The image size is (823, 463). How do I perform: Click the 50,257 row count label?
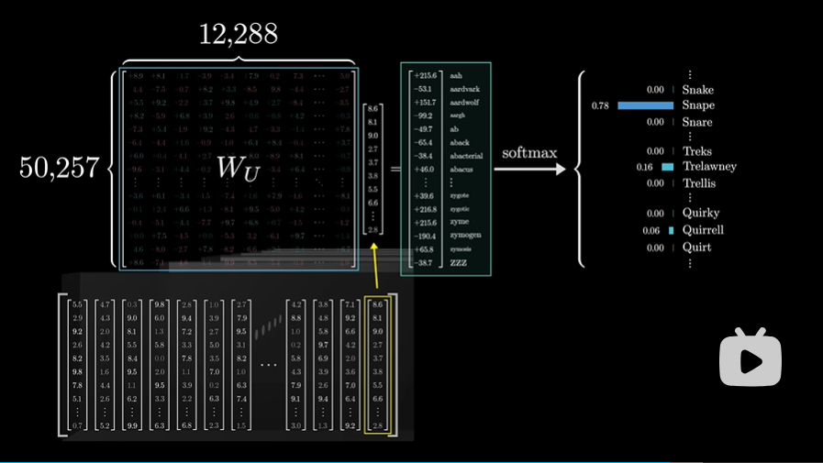[x=60, y=167]
